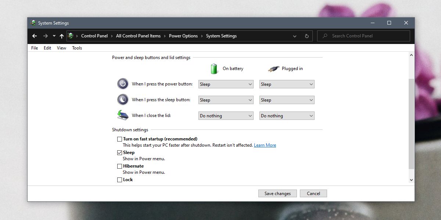Open sleep button Plugged in dropdown
The width and height of the screenshot is (441, 220).
click(287, 100)
